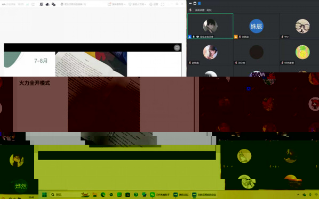Click the linked boxes icon in top toolbar
The height and width of the screenshot is (199, 319).
pyautogui.click(x=53, y=4)
